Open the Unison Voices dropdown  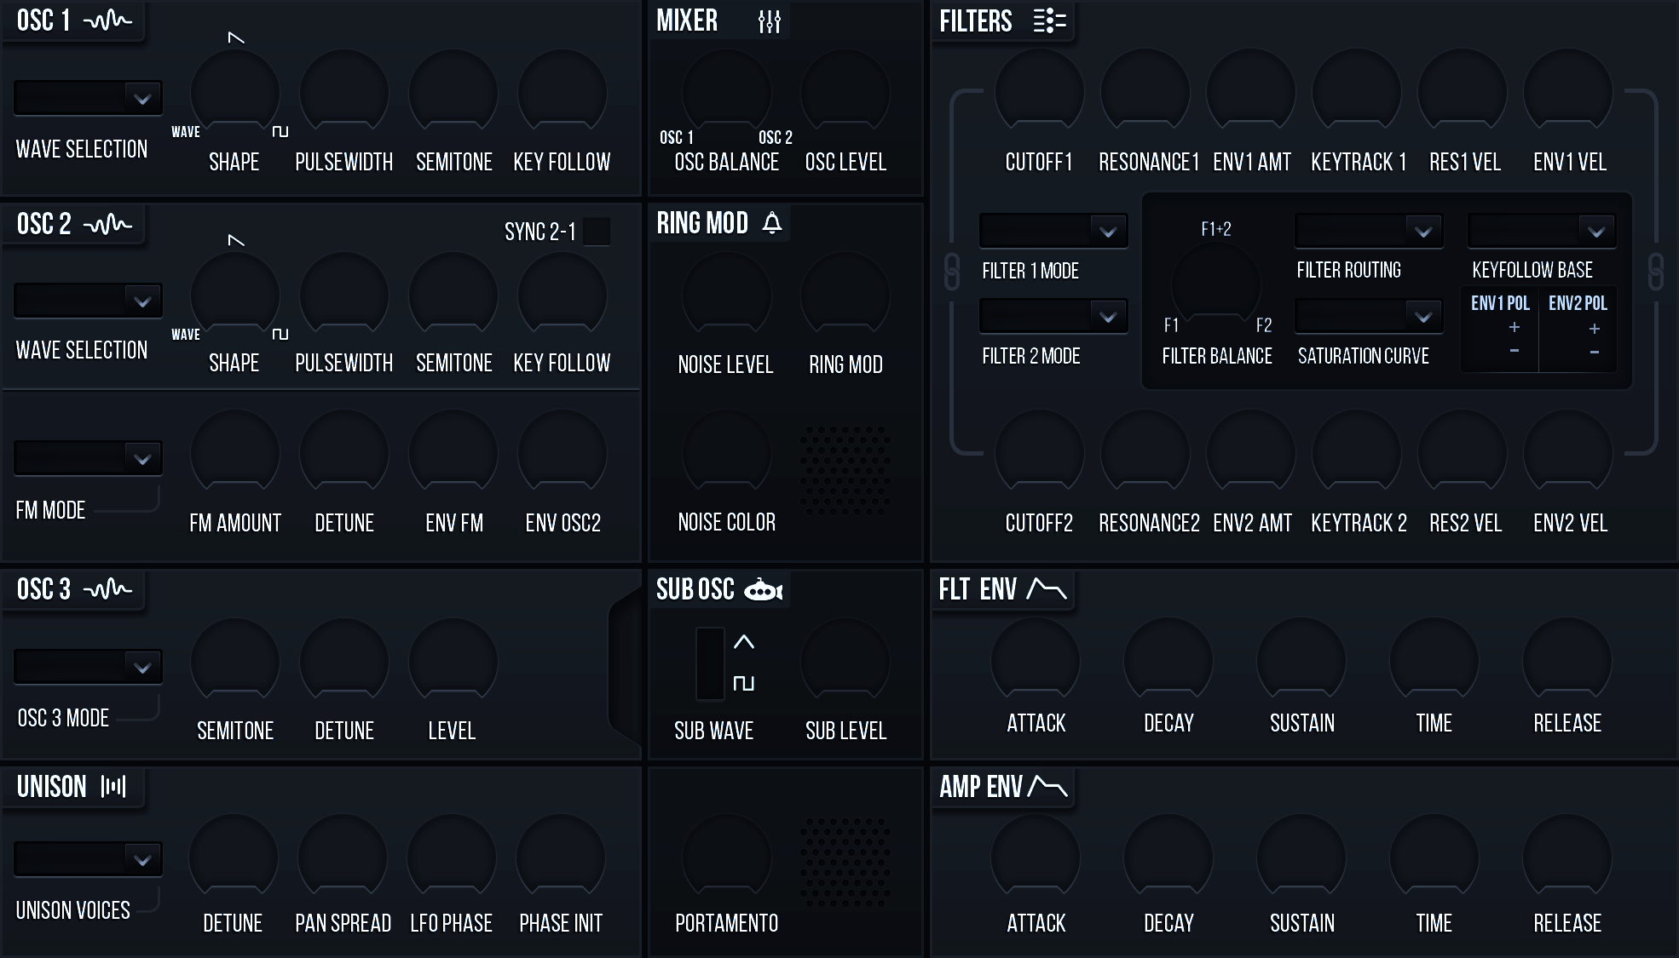[x=88, y=859]
